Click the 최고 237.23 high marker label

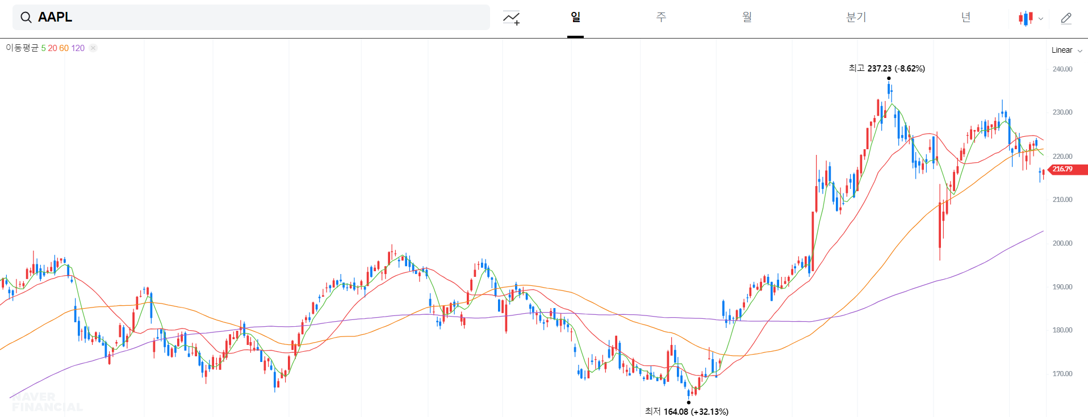click(x=886, y=68)
